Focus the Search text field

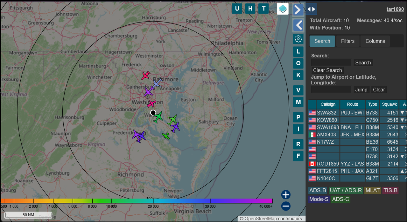(331, 62)
